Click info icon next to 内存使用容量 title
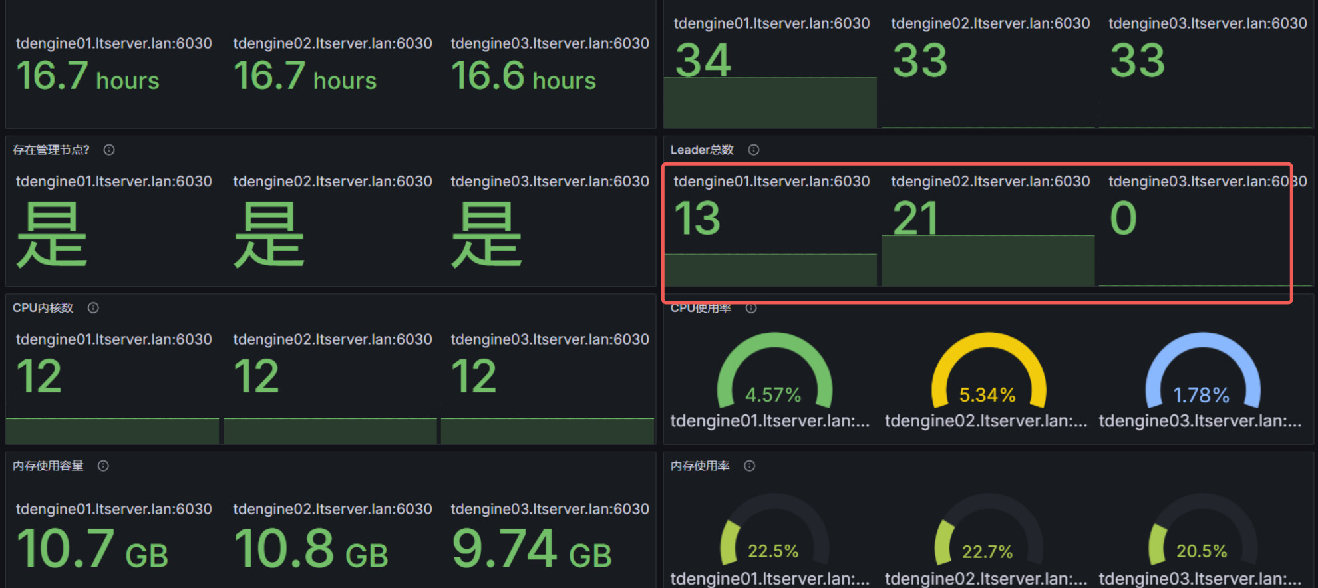Screen dimensions: 1318x588 [x=103, y=466]
